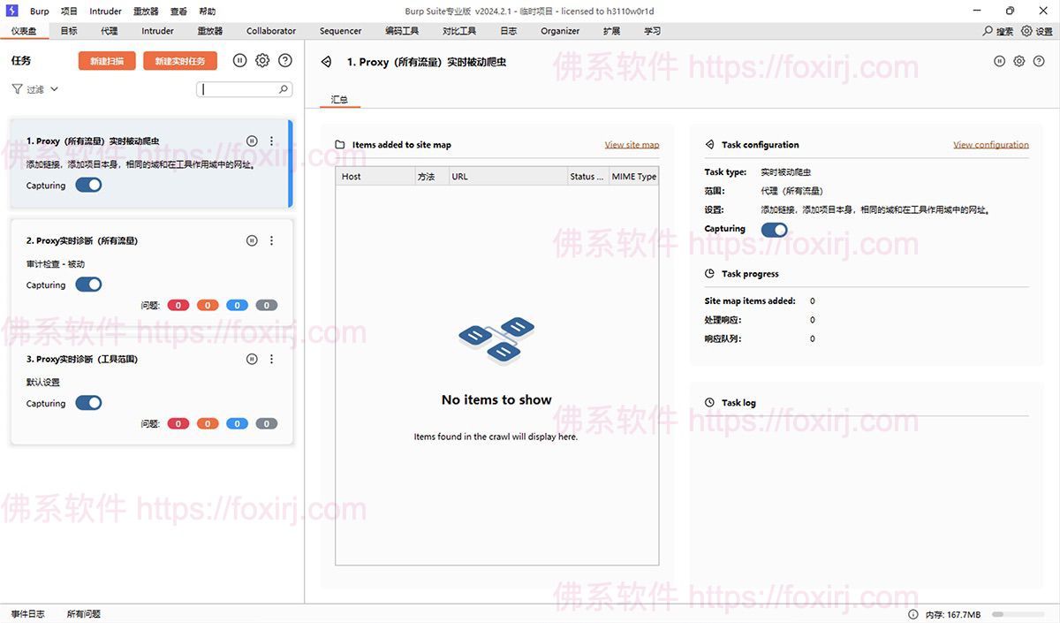1060x623 pixels.
Task: Click the 新建扫描 button
Action: 107,61
